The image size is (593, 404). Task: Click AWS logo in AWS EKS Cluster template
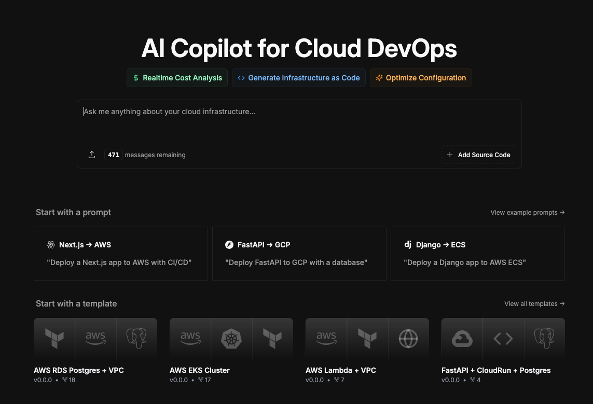coord(190,338)
